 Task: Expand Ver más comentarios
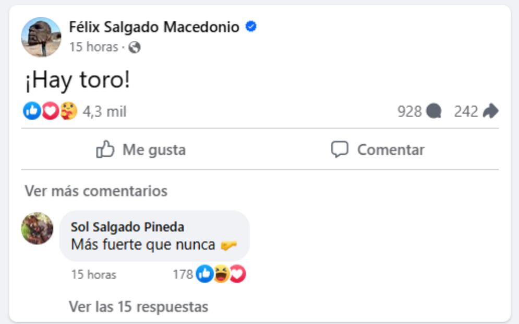coord(96,191)
